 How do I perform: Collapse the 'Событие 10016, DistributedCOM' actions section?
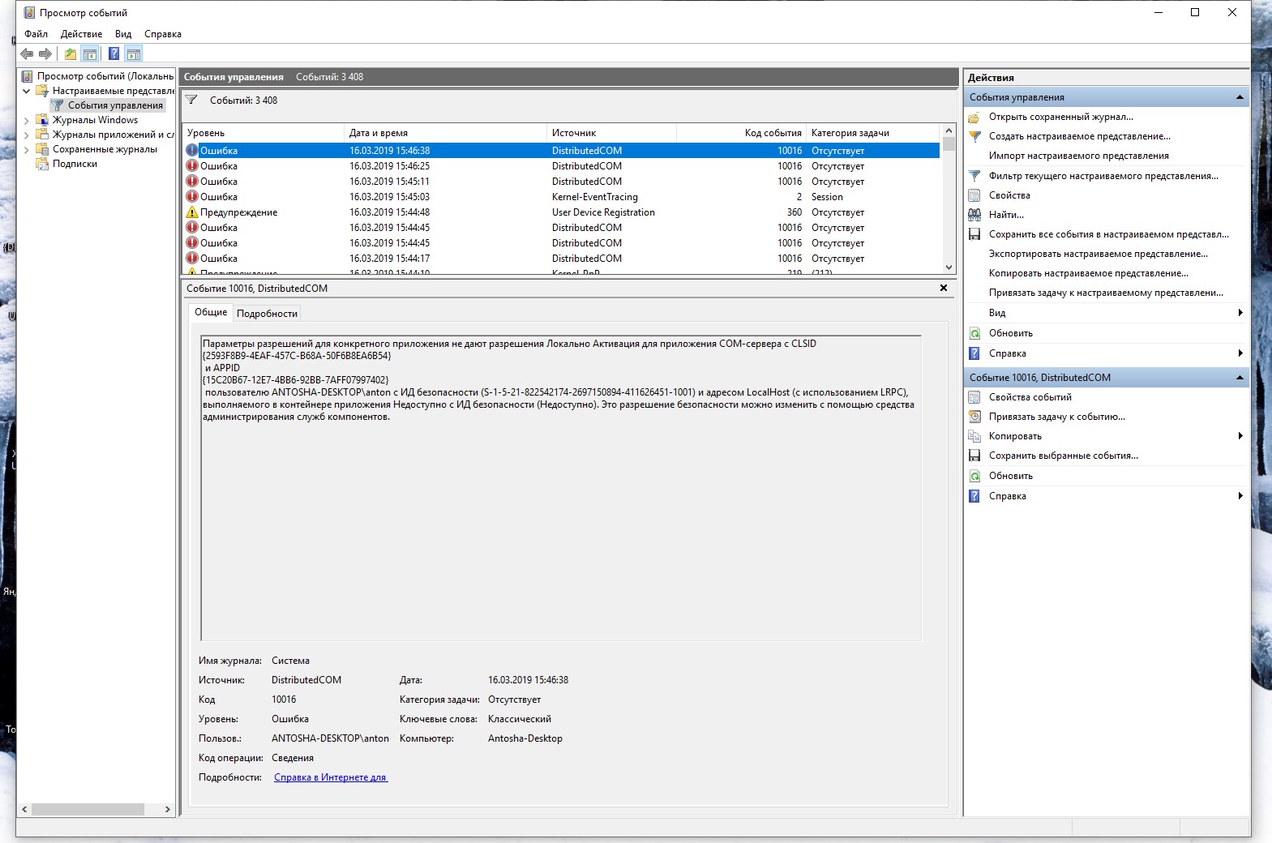(1240, 378)
